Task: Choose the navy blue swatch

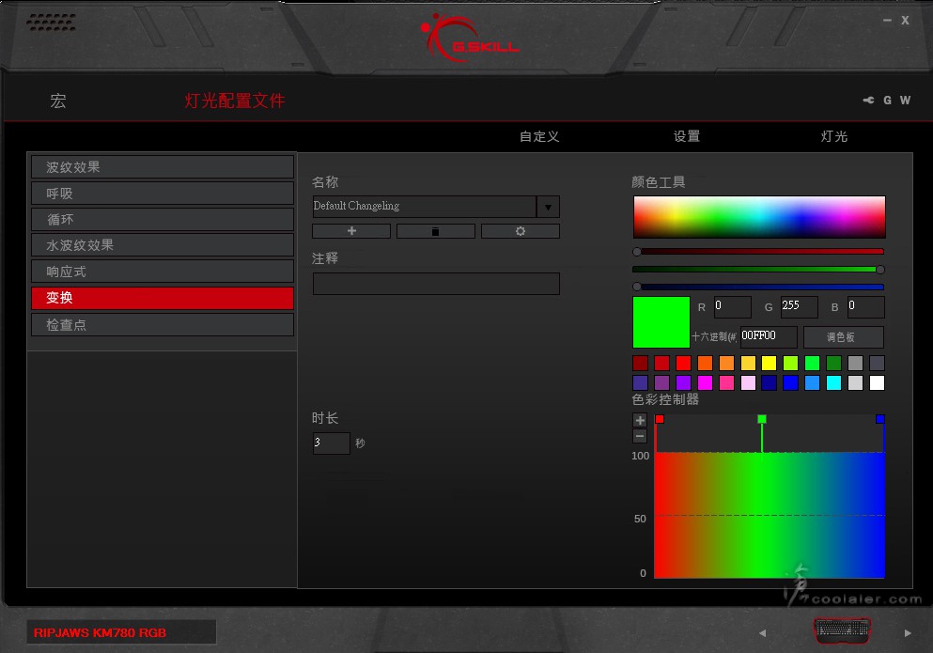Action: pyautogui.click(x=770, y=382)
